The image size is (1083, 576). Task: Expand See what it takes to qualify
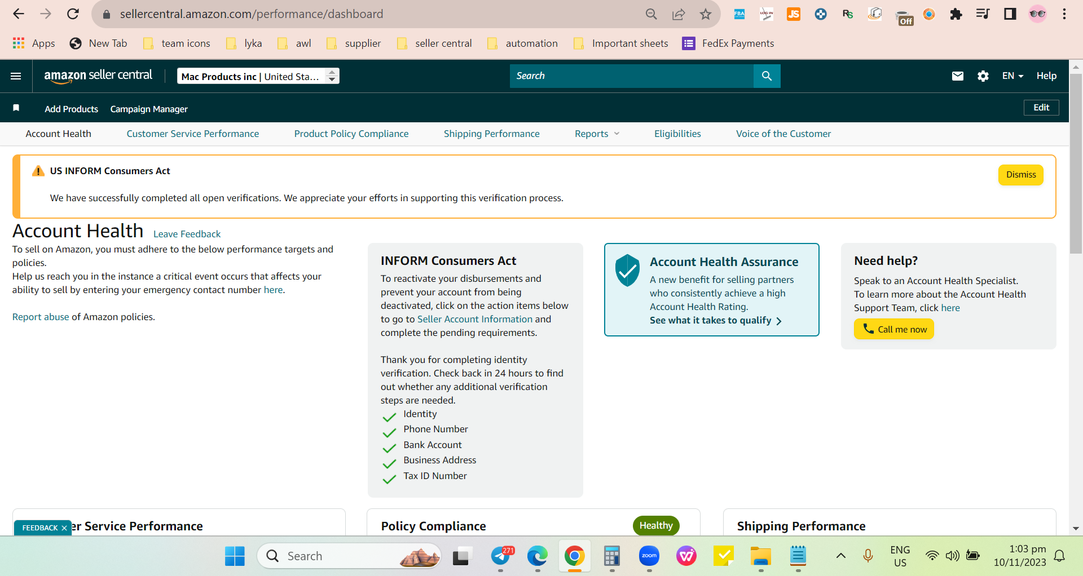click(716, 321)
